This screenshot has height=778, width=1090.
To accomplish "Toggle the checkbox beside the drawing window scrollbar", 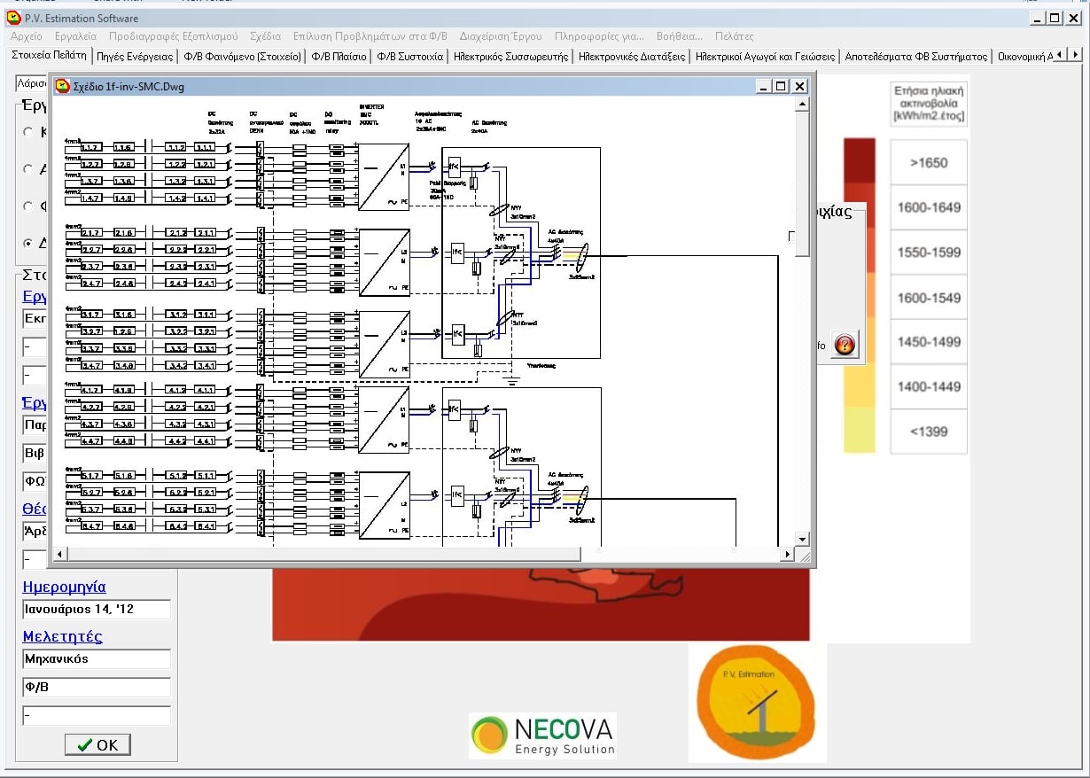I will 792,236.
